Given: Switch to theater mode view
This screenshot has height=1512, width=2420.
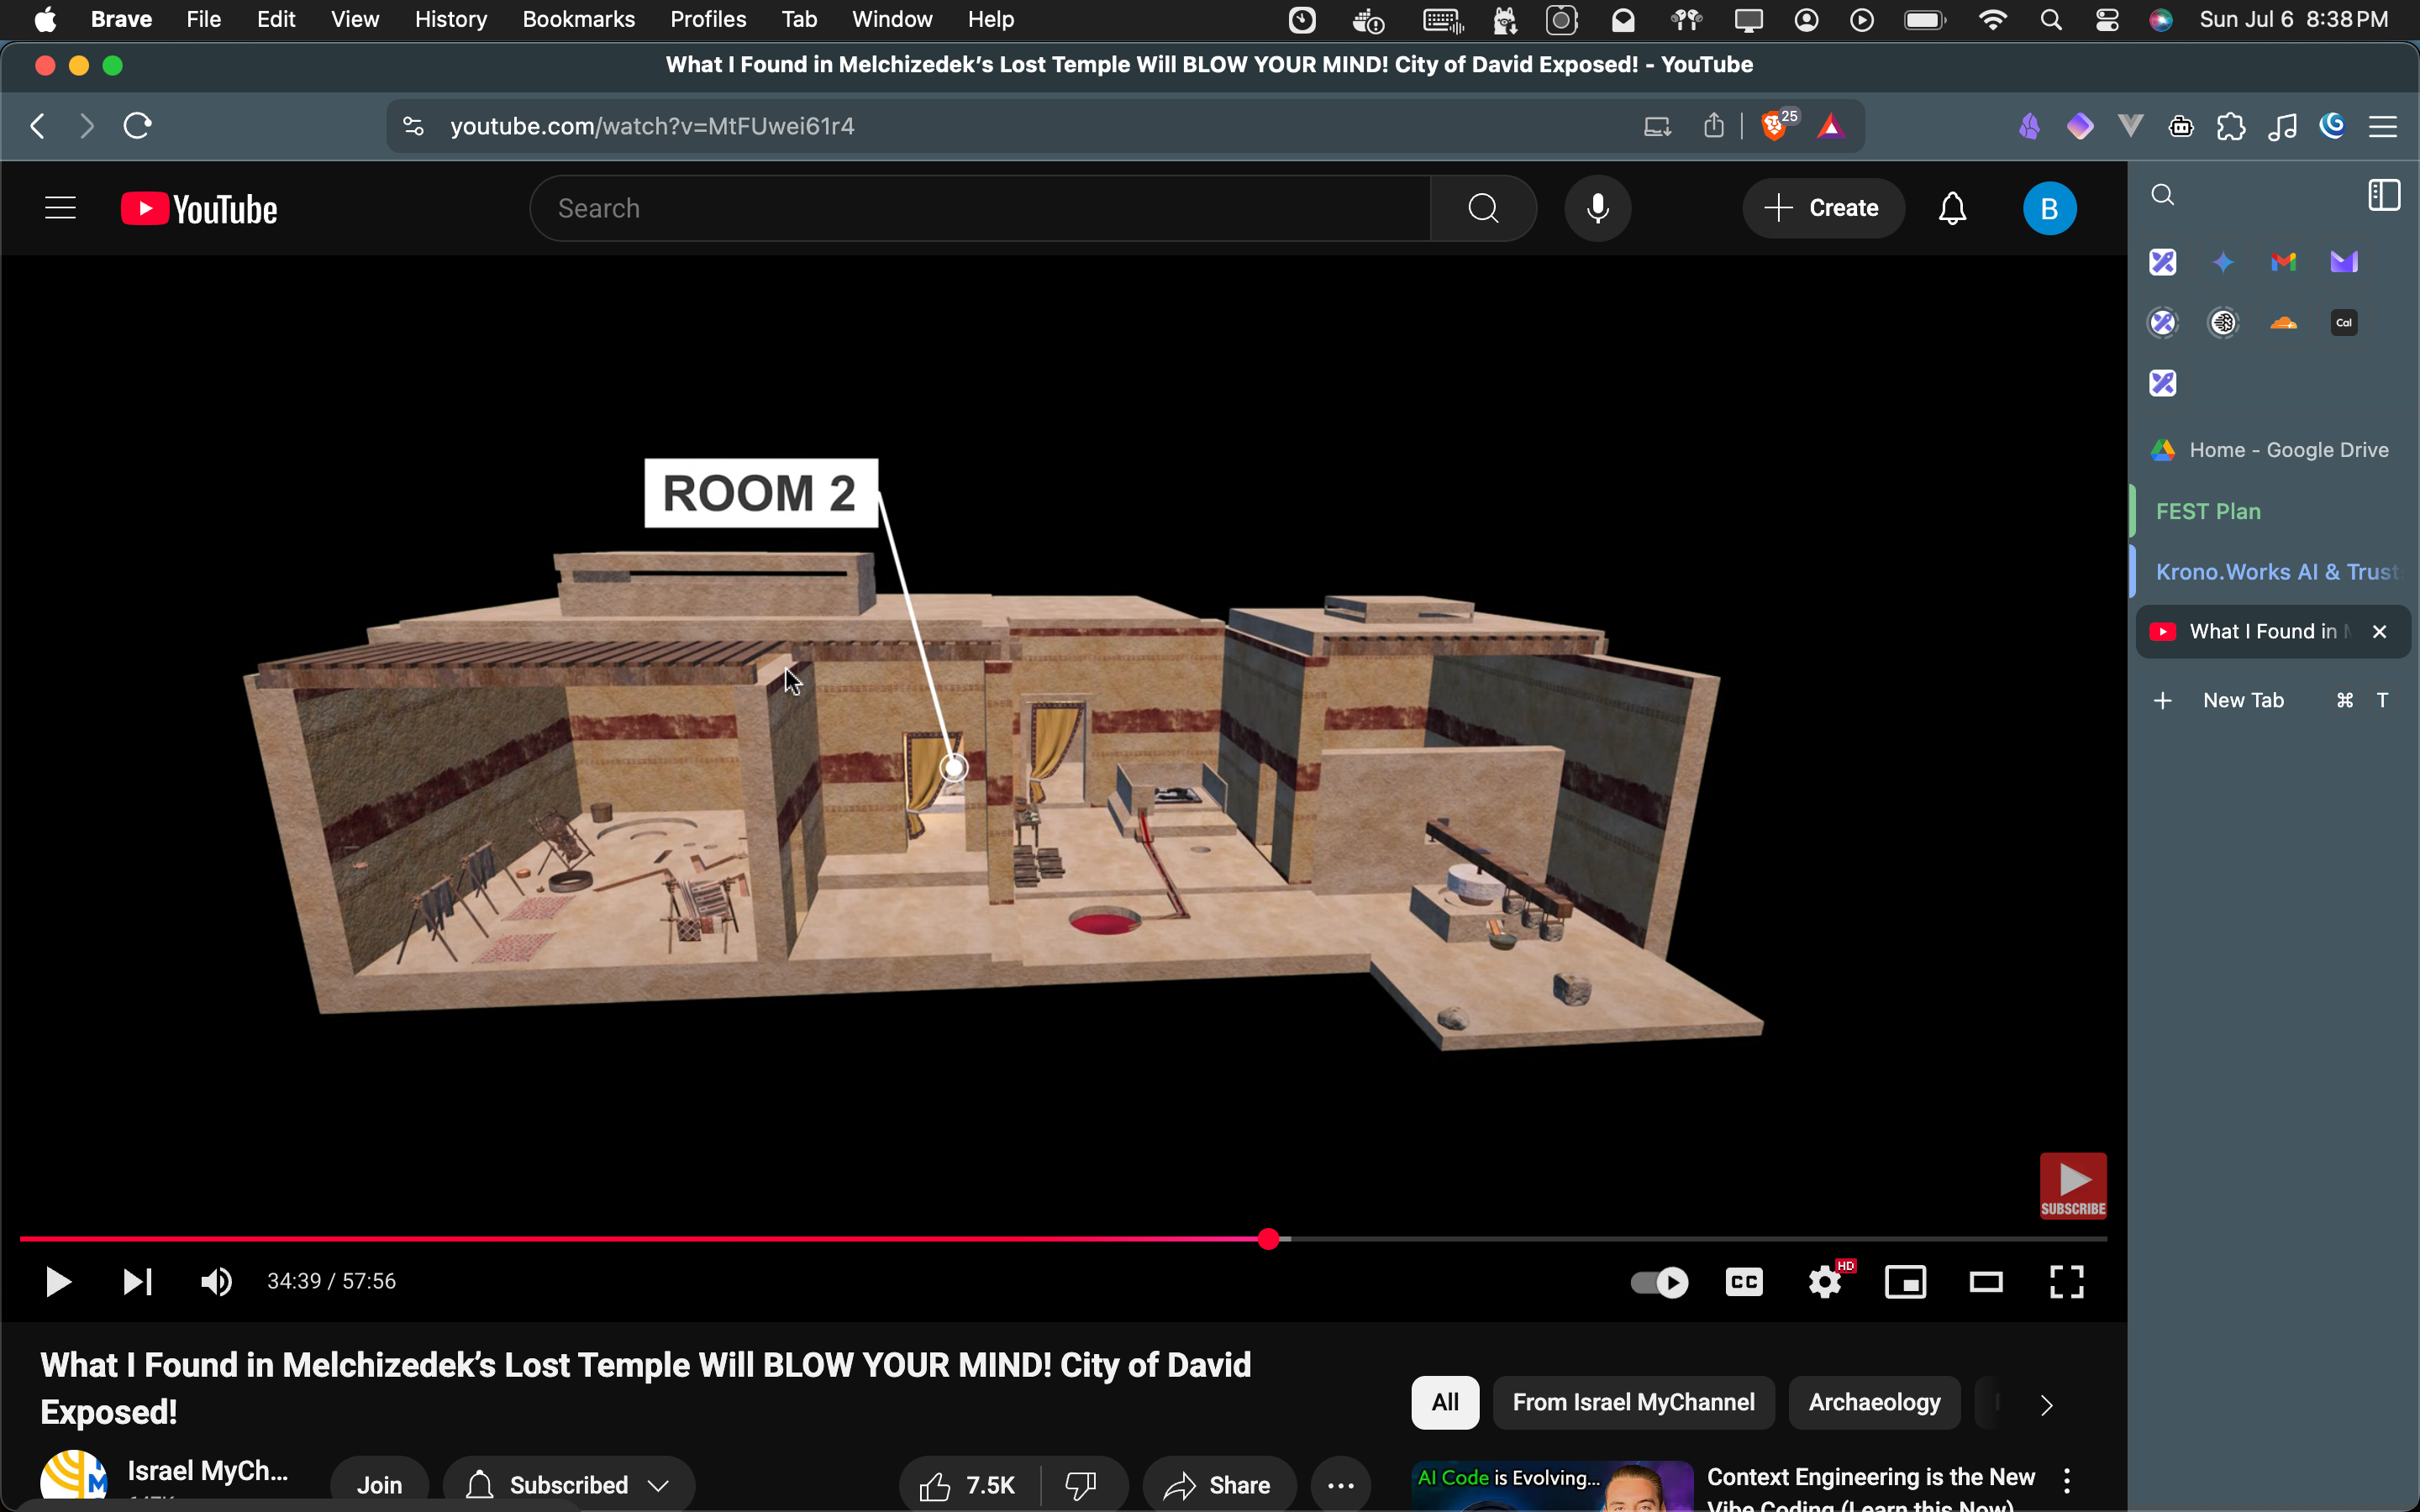Looking at the screenshot, I should click(x=1985, y=1282).
